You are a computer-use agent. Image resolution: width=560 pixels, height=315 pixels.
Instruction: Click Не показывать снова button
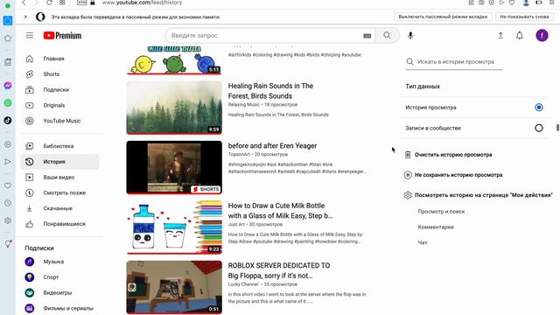(524, 17)
